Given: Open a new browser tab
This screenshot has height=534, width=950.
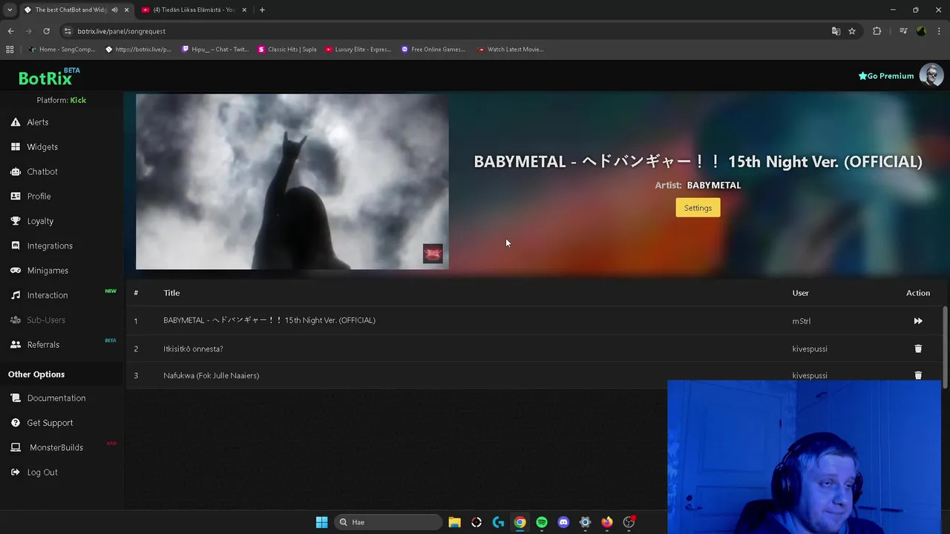Looking at the screenshot, I should [x=262, y=10].
